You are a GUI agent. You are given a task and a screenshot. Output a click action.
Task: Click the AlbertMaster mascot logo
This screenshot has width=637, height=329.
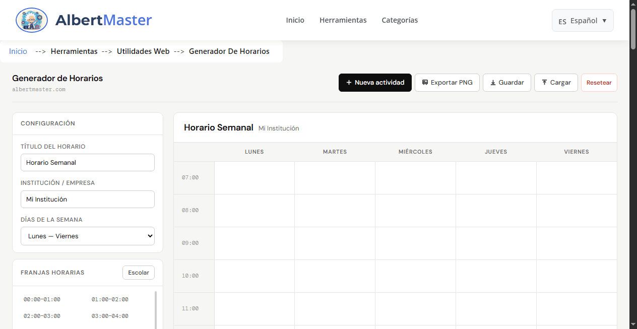tap(31, 20)
